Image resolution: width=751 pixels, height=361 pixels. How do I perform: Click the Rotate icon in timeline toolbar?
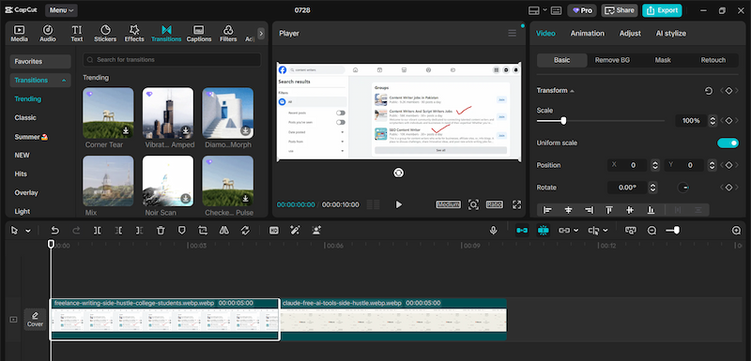click(x=245, y=231)
